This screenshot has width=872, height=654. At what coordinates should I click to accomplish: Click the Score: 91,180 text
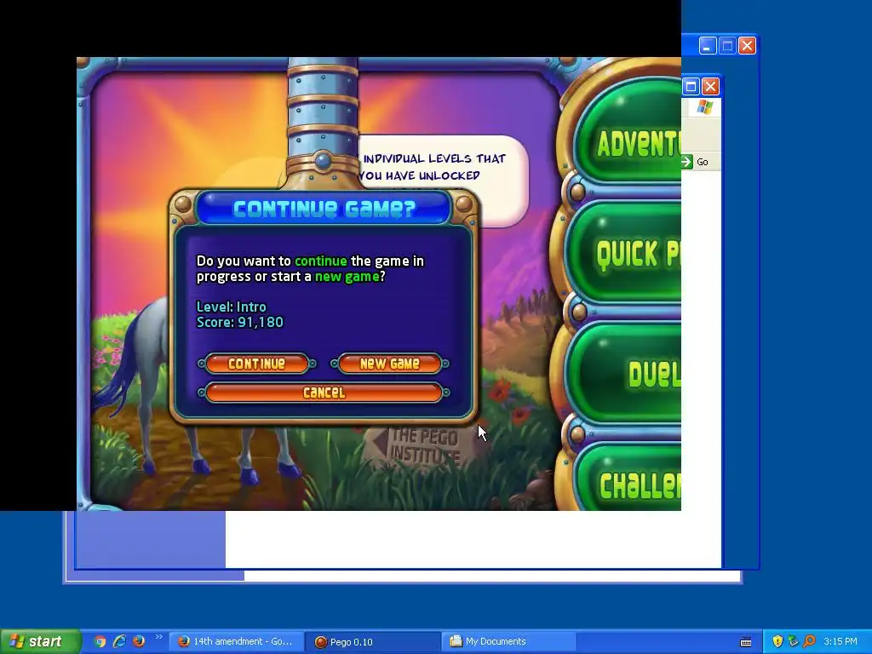(x=239, y=322)
